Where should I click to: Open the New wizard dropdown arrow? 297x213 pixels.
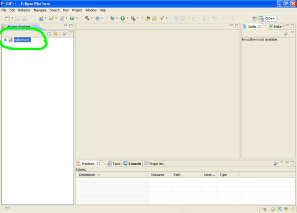pos(13,18)
